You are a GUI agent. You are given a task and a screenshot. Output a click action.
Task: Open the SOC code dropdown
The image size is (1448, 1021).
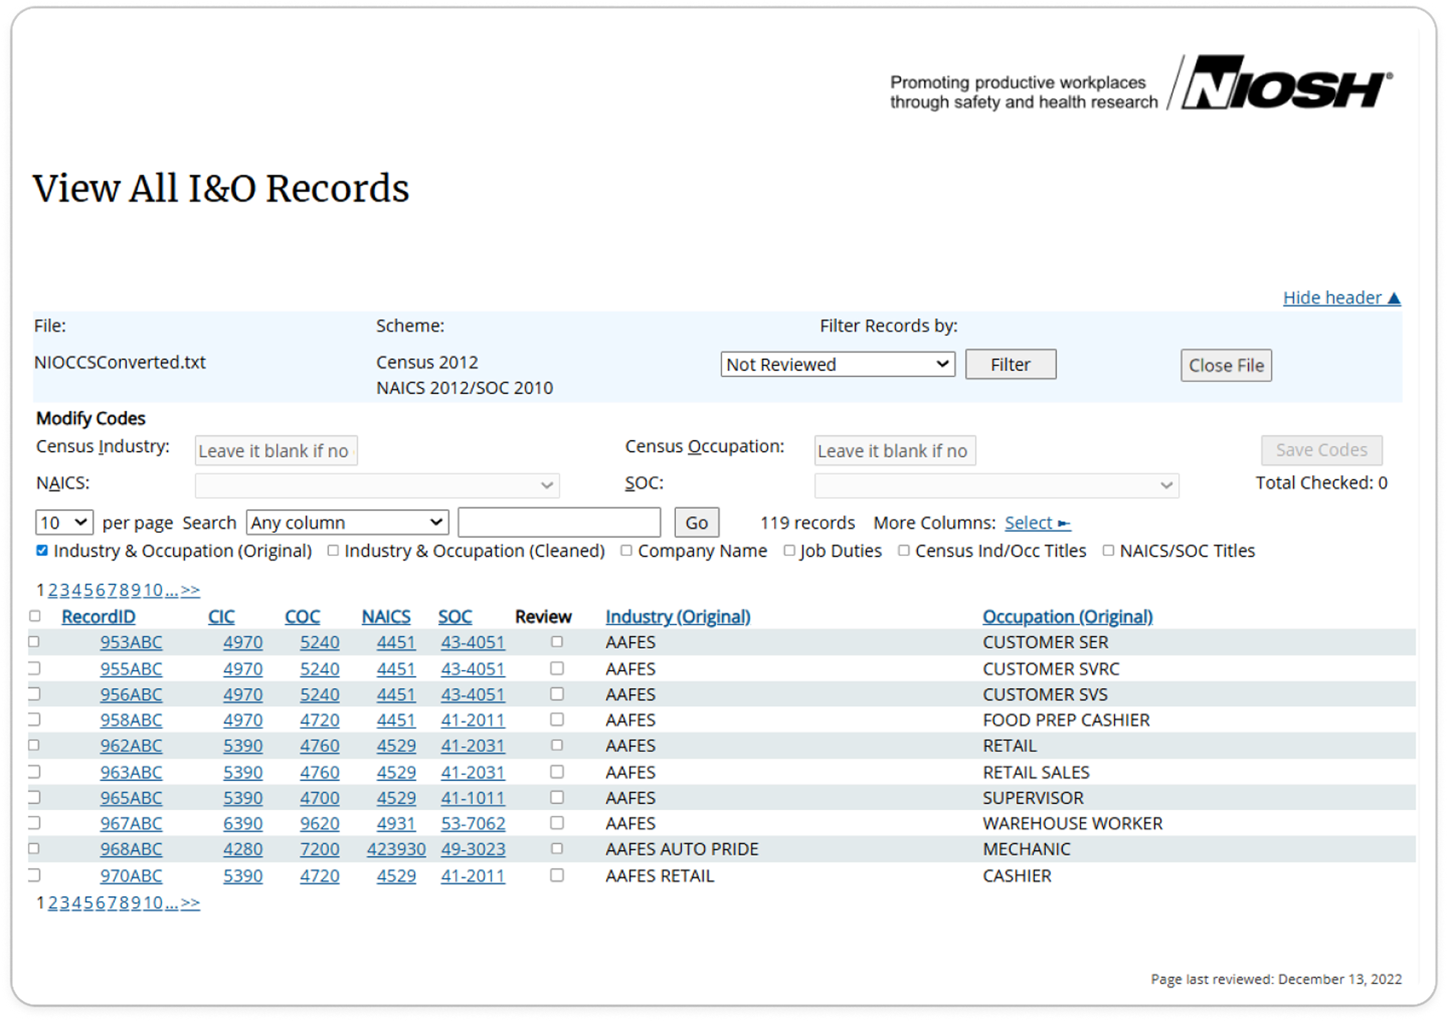click(996, 485)
